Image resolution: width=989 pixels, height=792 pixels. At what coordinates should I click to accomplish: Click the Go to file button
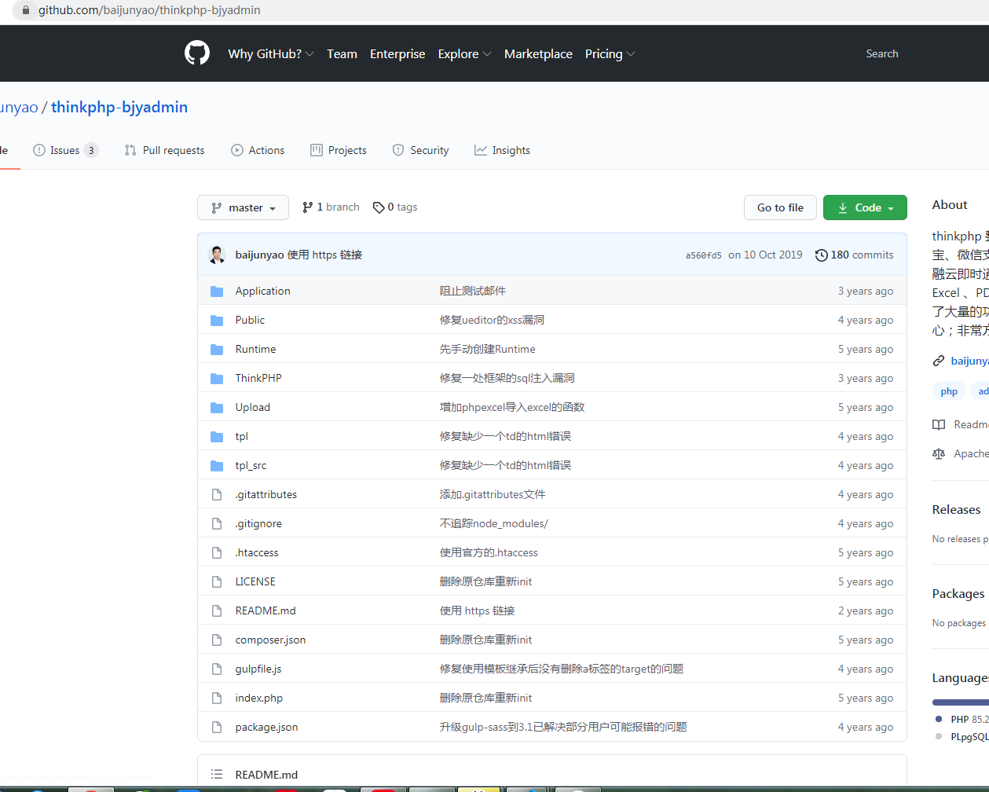tap(780, 207)
